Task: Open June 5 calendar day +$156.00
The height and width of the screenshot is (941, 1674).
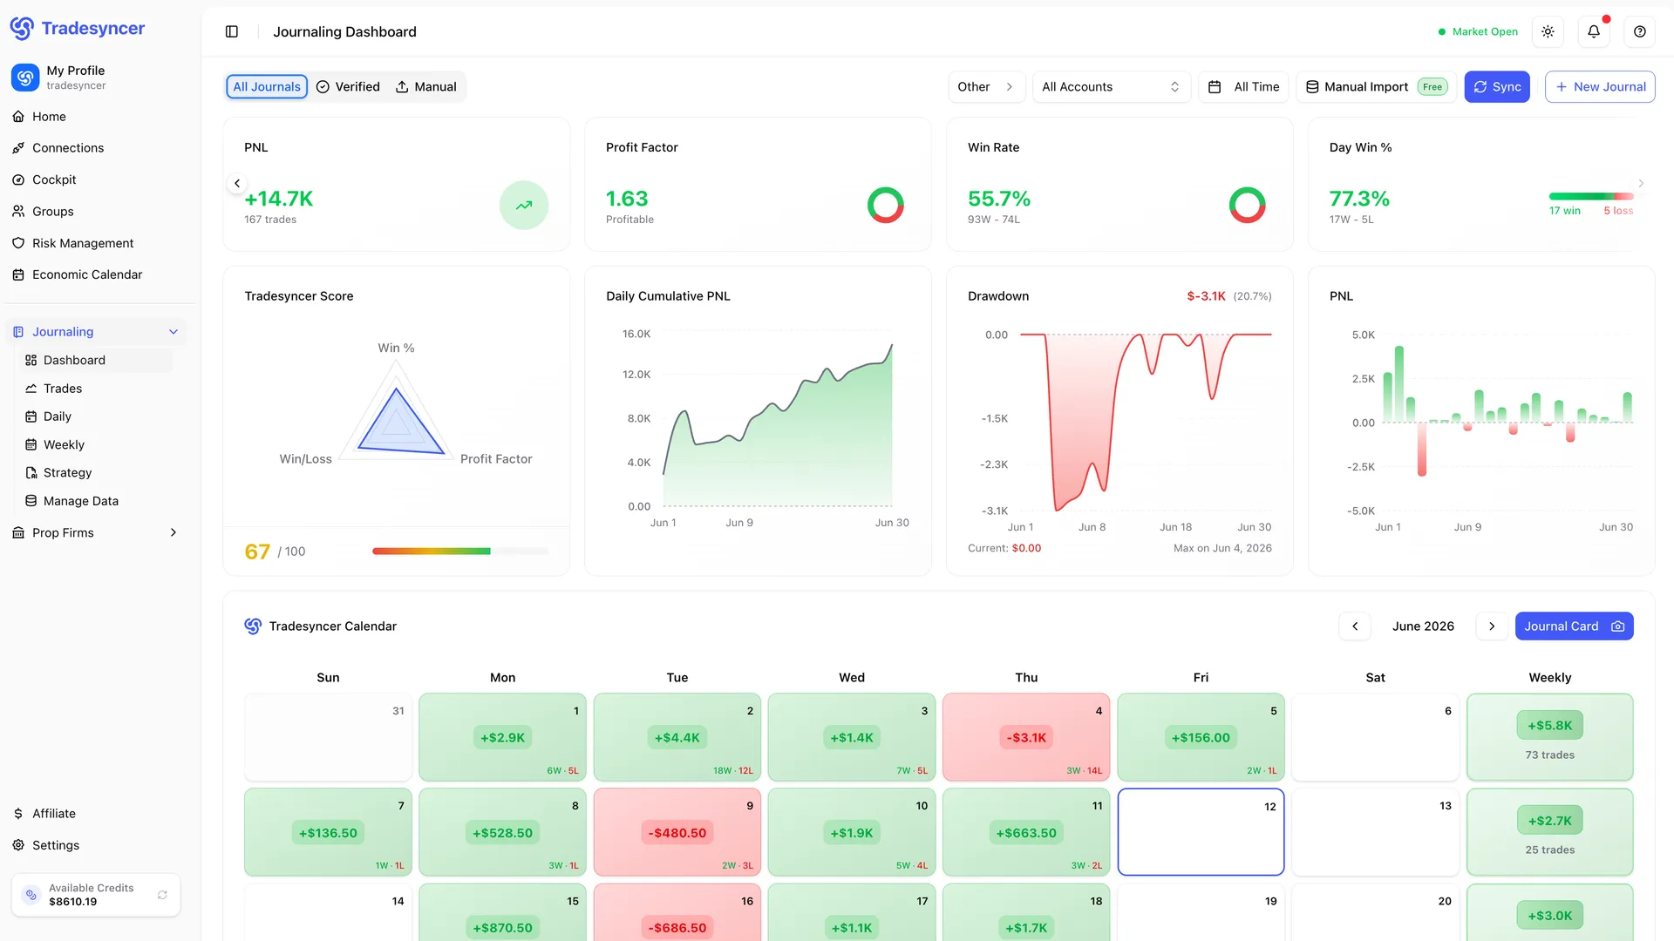Action: coord(1201,737)
